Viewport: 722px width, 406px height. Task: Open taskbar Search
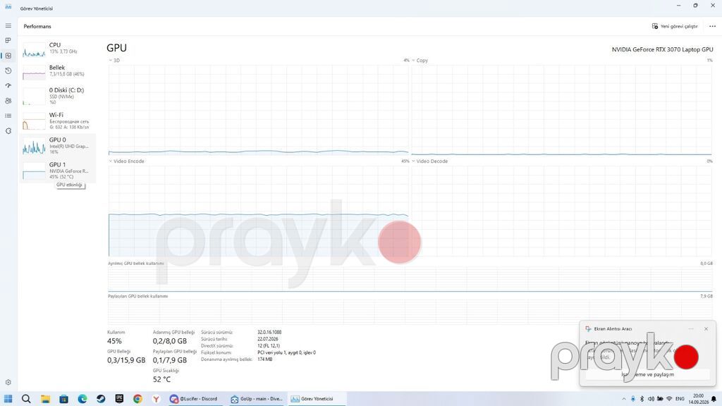coord(26,399)
